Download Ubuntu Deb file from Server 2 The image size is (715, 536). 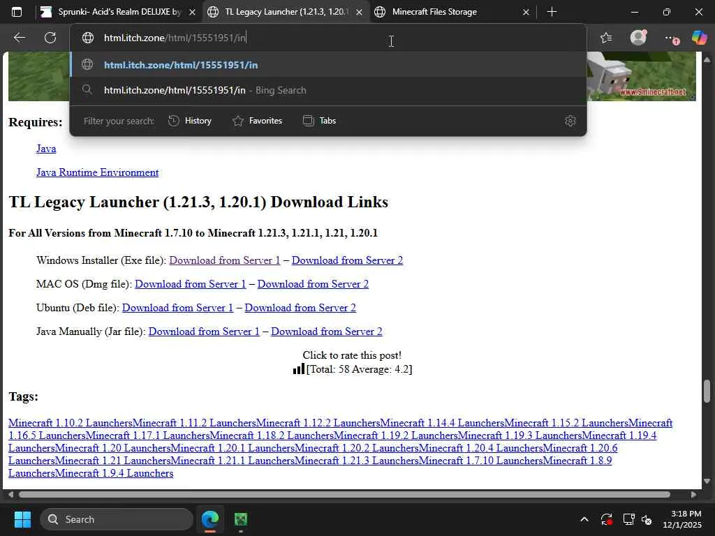click(x=300, y=308)
